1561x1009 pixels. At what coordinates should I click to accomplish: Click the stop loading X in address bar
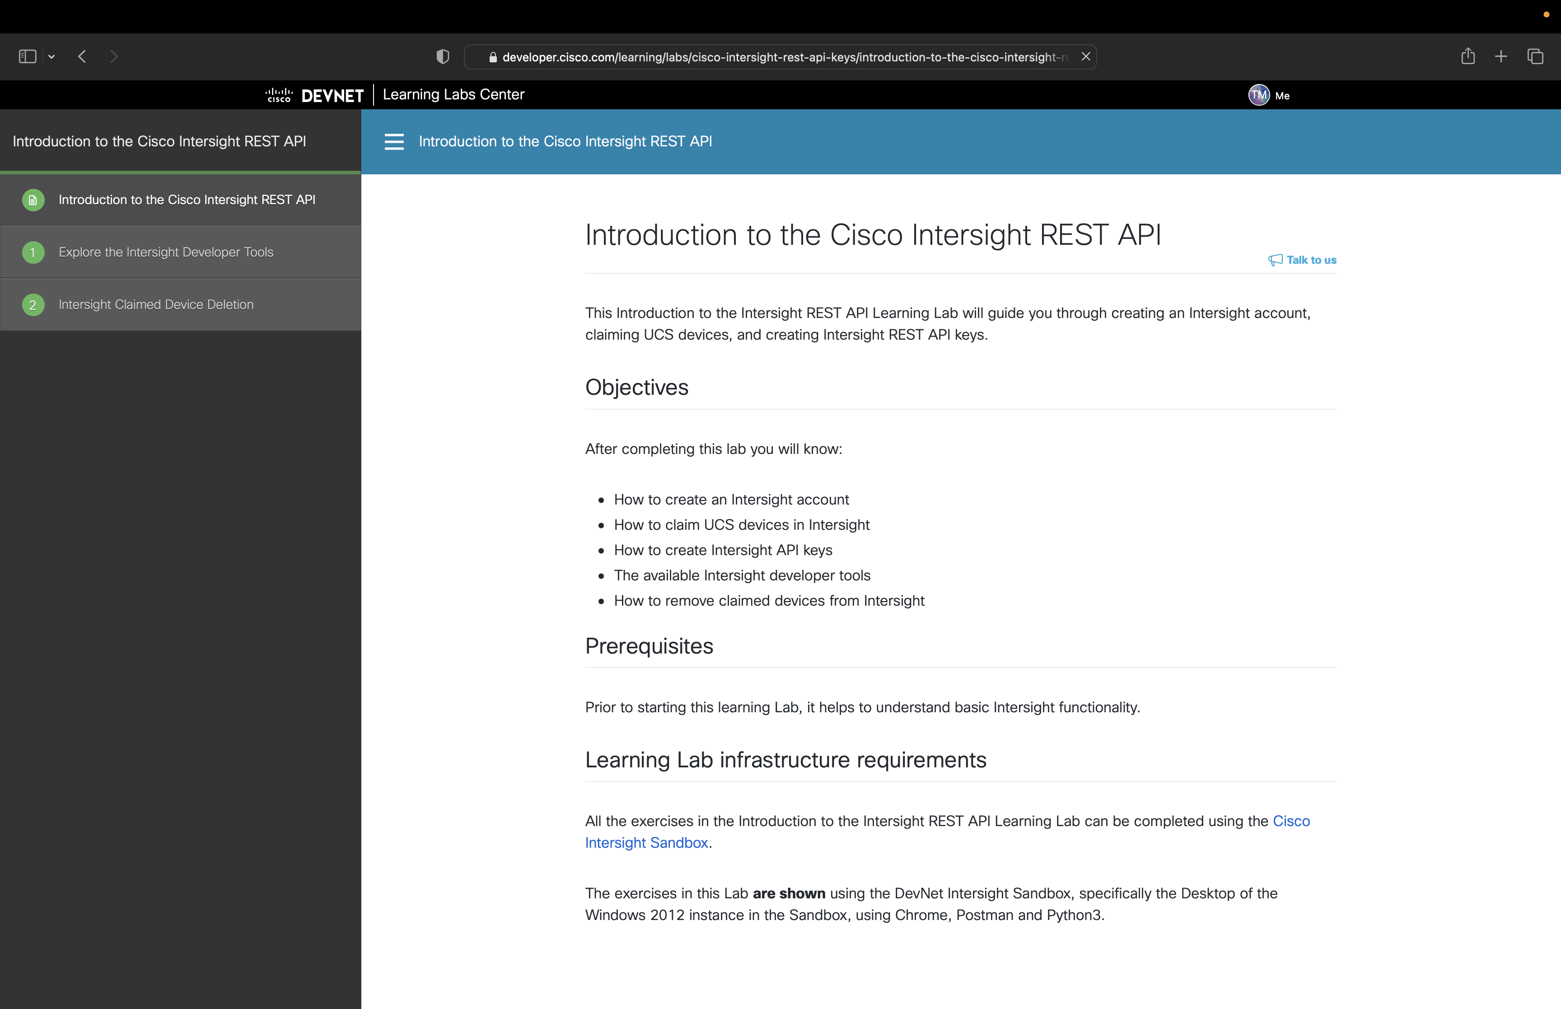coord(1085,56)
